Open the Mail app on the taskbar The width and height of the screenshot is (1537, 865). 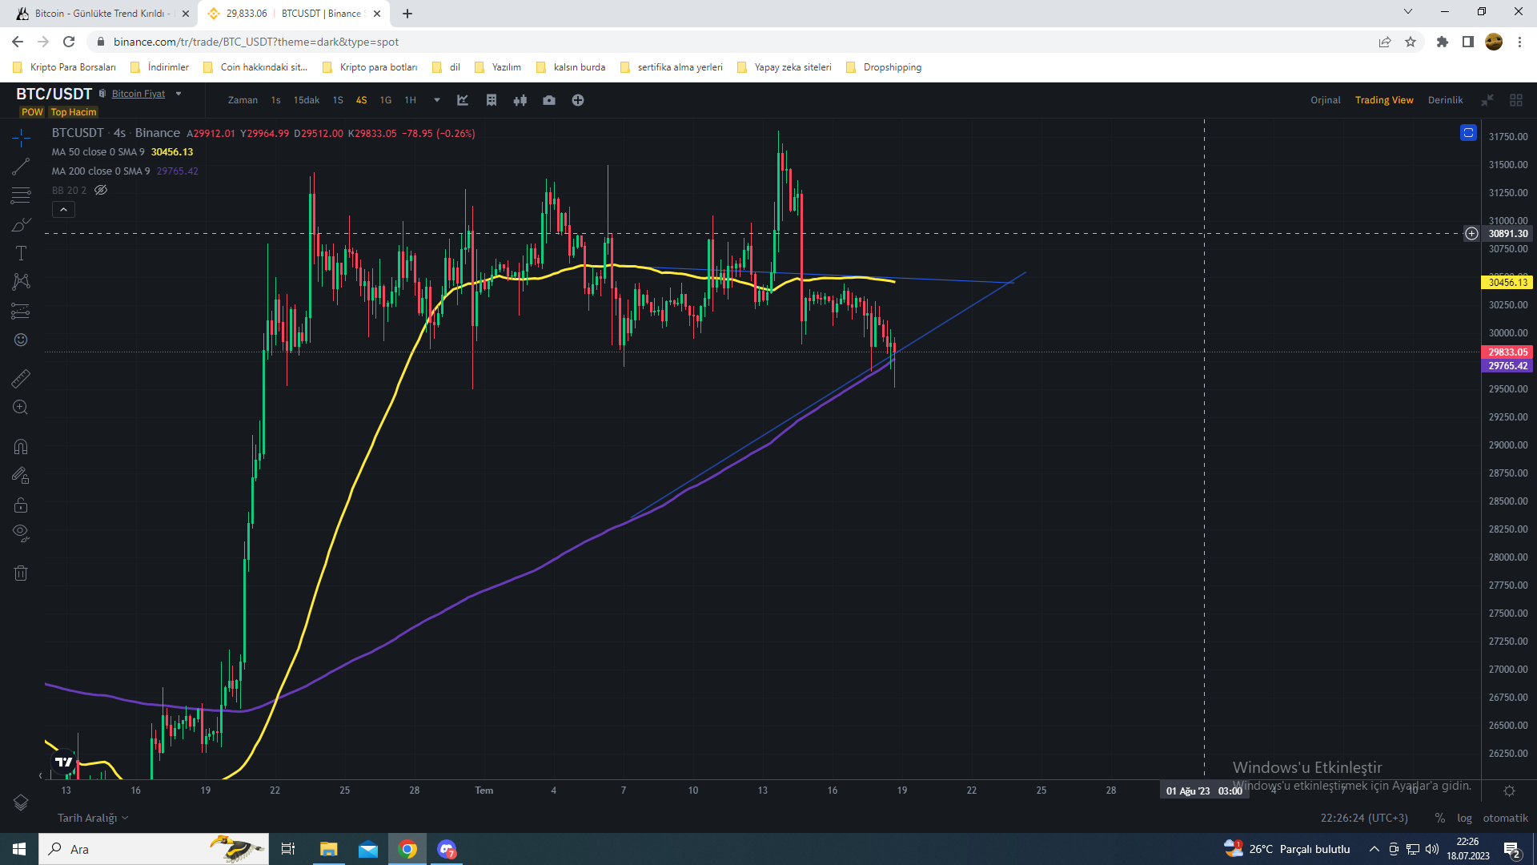368,849
